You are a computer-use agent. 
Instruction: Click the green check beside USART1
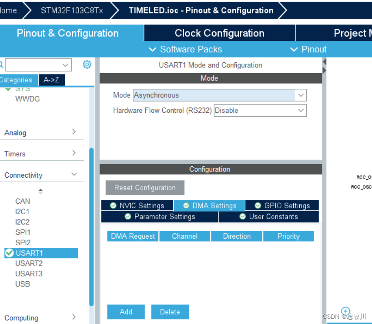pyautogui.click(x=9, y=253)
